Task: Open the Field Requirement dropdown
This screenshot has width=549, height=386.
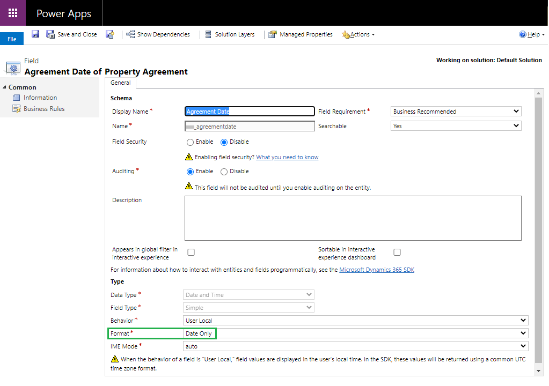Action: pos(456,112)
